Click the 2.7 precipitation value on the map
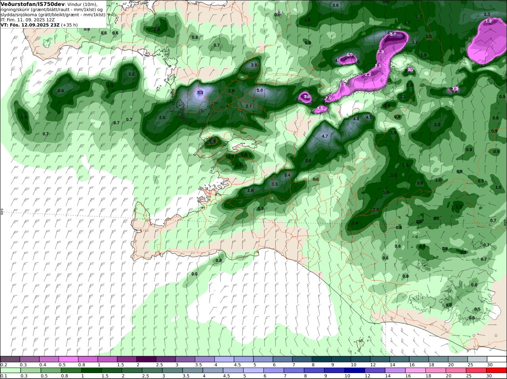The height and width of the screenshot is (379, 507). click(249, 106)
